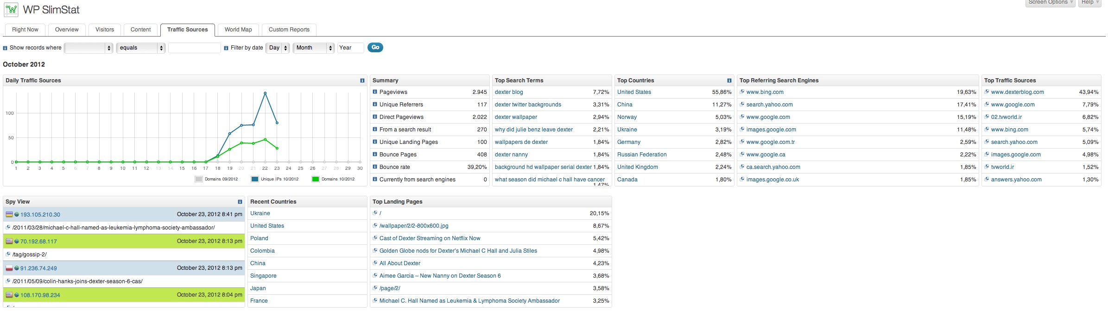Screen dimensions: 1108x317
Task: Open why did julie benz leave dexter term
Action: 534,130
